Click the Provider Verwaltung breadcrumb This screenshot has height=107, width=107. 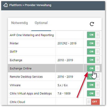(38, 5)
